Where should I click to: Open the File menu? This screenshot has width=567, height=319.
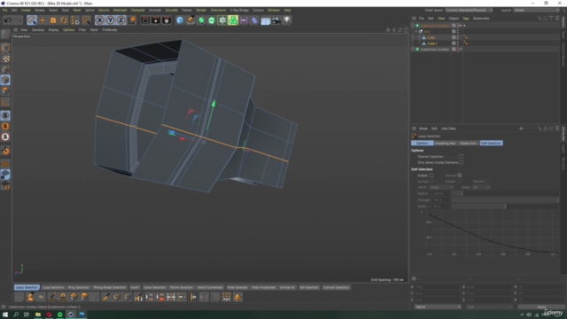pyautogui.click(x=4, y=10)
